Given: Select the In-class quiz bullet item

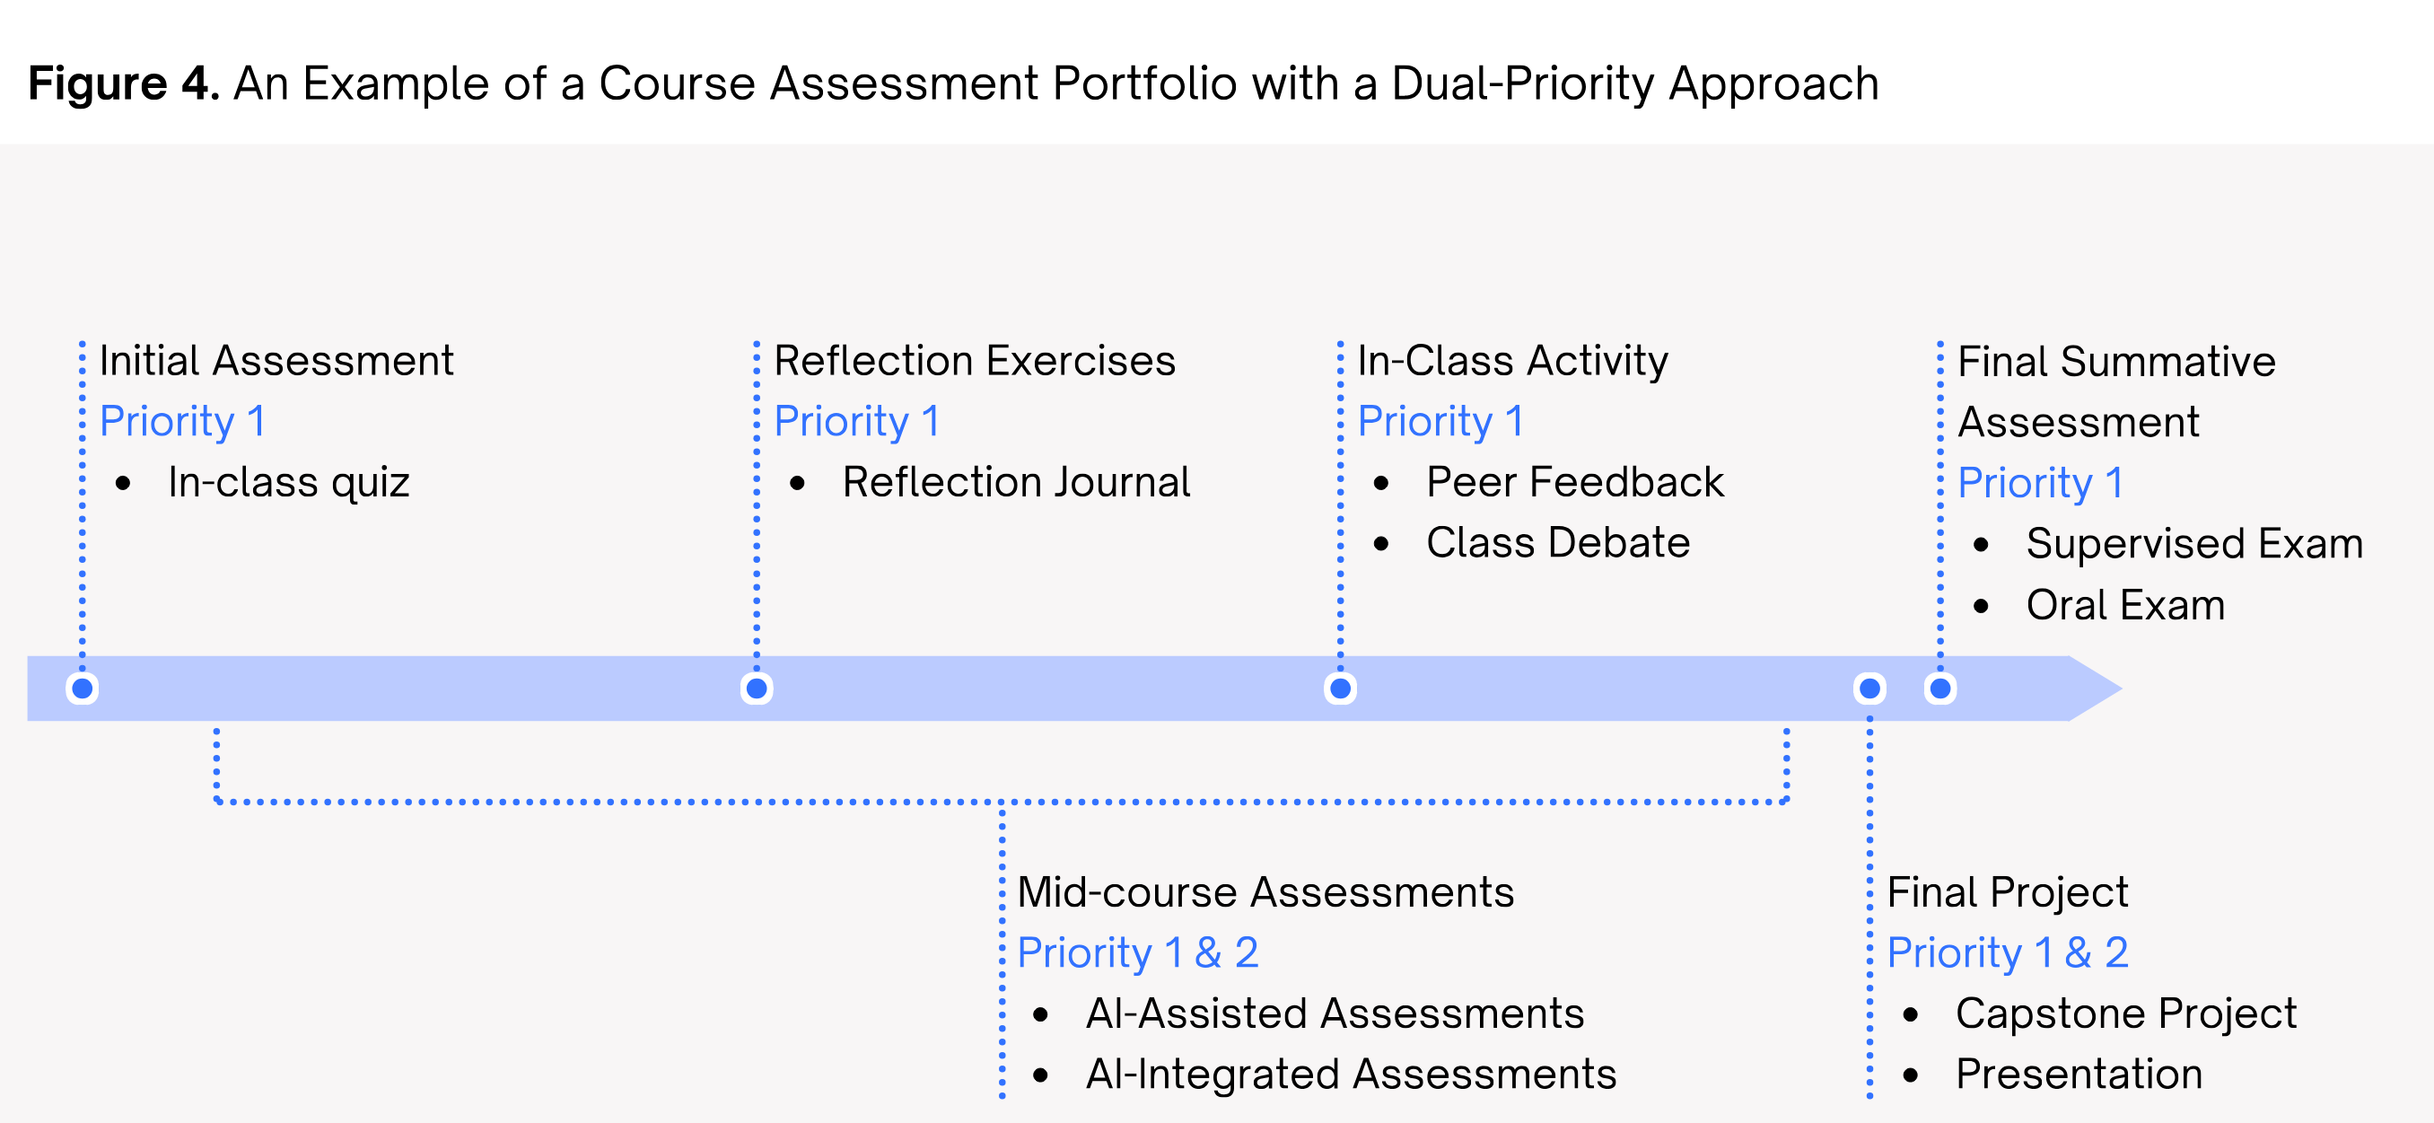Looking at the screenshot, I should pyautogui.click(x=288, y=483).
